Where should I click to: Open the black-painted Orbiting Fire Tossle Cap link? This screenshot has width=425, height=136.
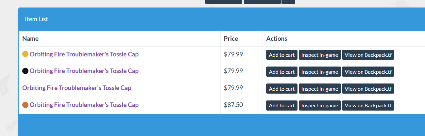pyautogui.click(x=84, y=71)
